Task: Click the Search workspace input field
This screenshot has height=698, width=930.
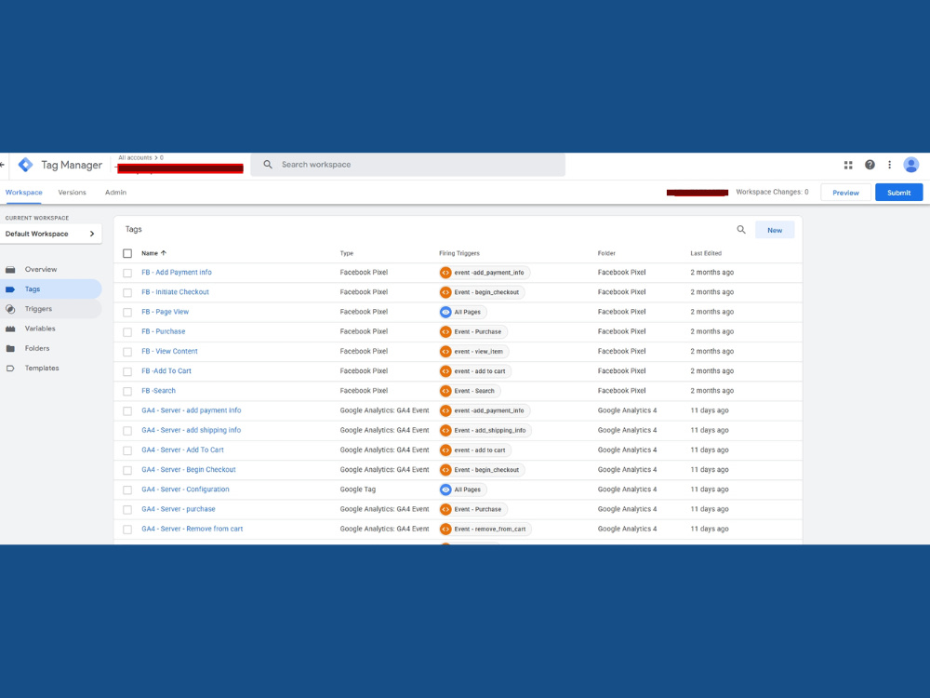Action: [x=408, y=165]
